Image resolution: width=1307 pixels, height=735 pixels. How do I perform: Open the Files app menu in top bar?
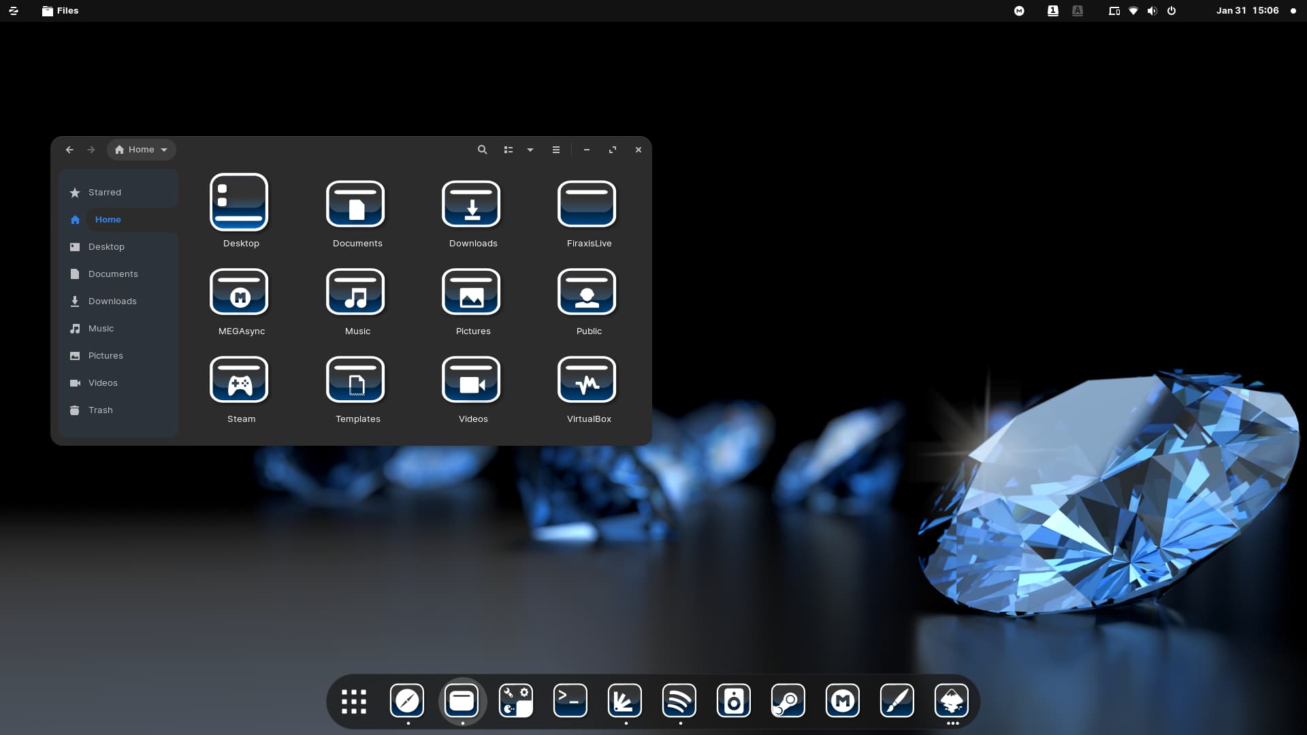pos(60,11)
